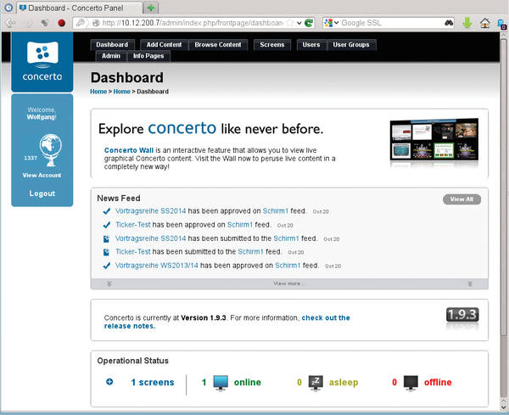Viewport: 509px width, 415px height.
Task: Click the asleep screen icon
Action: click(x=316, y=383)
